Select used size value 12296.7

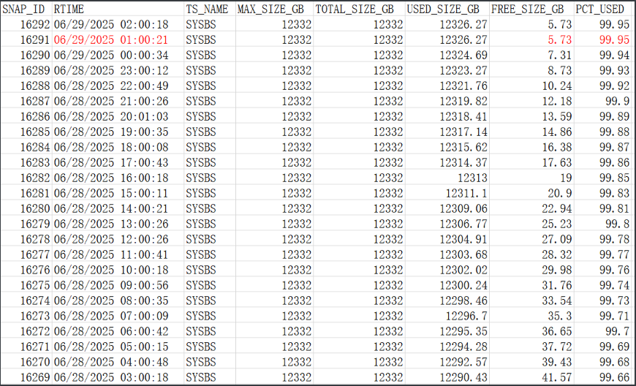coord(466,317)
